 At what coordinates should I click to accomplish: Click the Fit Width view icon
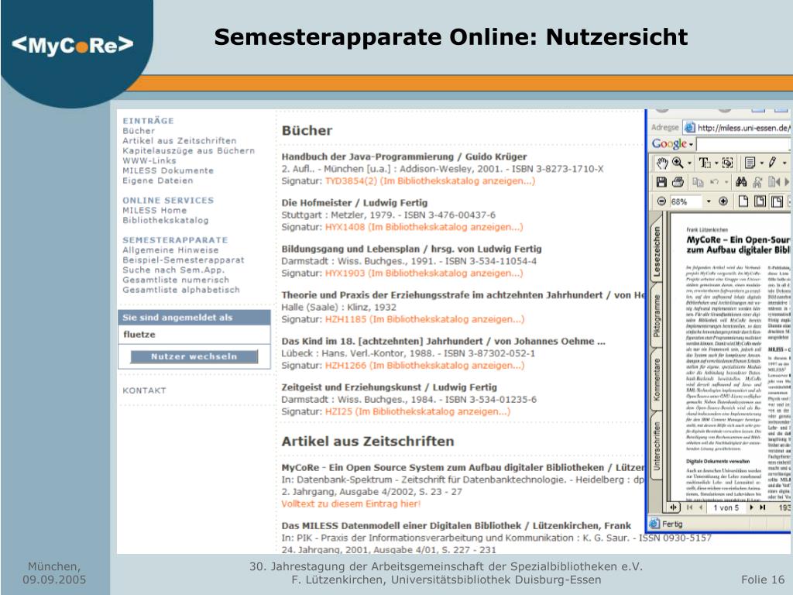pyautogui.click(x=777, y=201)
